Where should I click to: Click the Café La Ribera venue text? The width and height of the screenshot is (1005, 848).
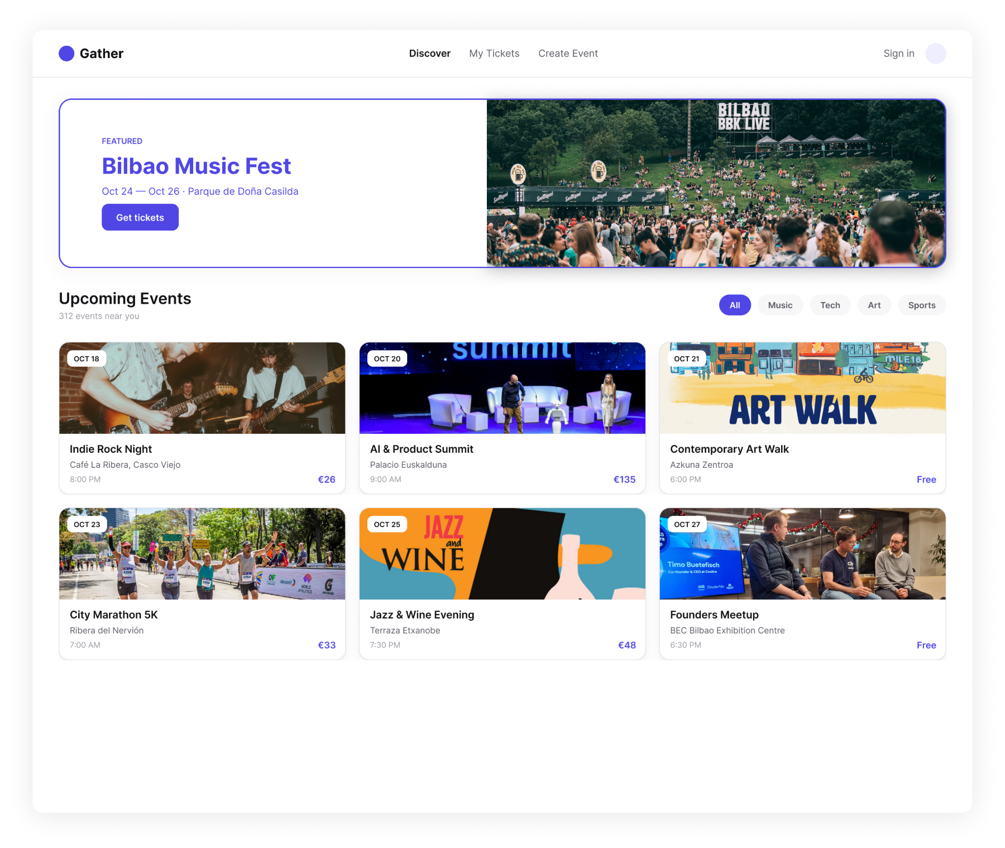(x=125, y=464)
